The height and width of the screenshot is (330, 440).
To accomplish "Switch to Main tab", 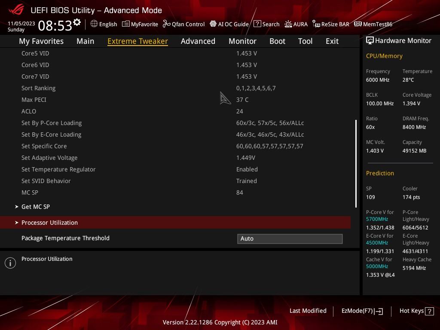I will click(86, 41).
